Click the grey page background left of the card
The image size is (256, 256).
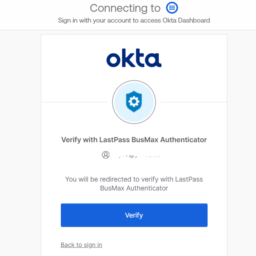tap(20, 142)
